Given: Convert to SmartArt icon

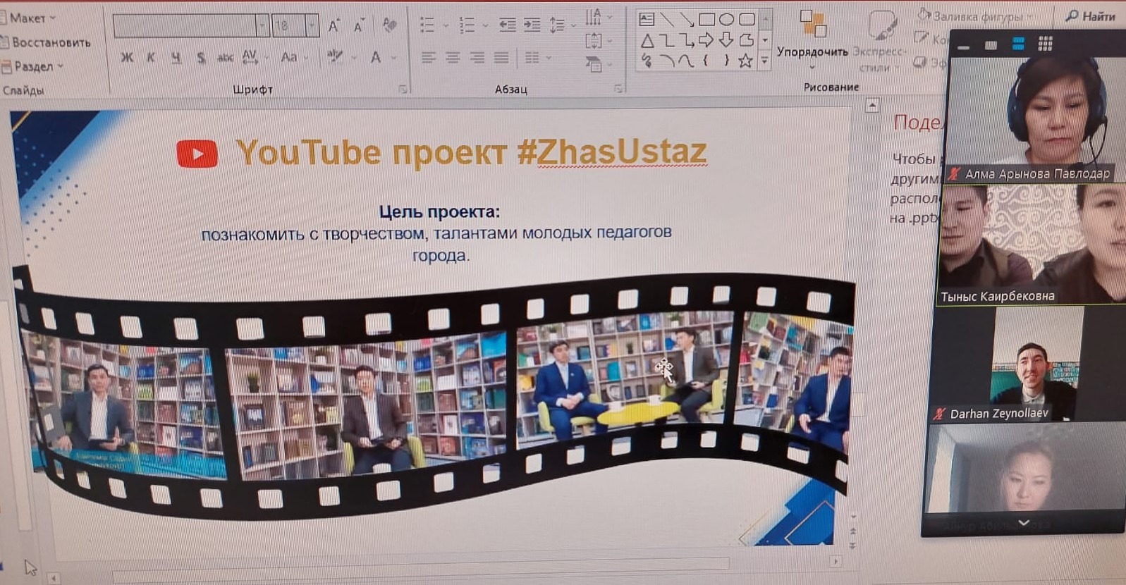Looking at the screenshot, I should point(594,65).
